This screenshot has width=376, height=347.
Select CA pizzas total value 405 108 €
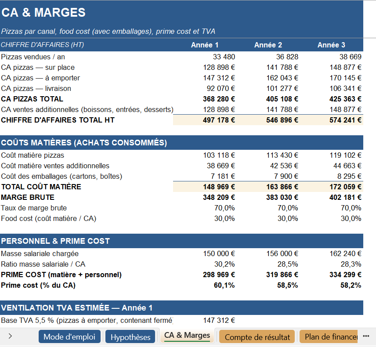coord(282,99)
